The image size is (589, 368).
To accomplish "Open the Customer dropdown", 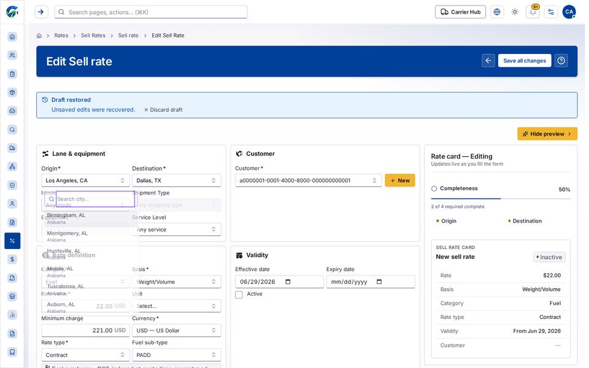I will [x=309, y=180].
